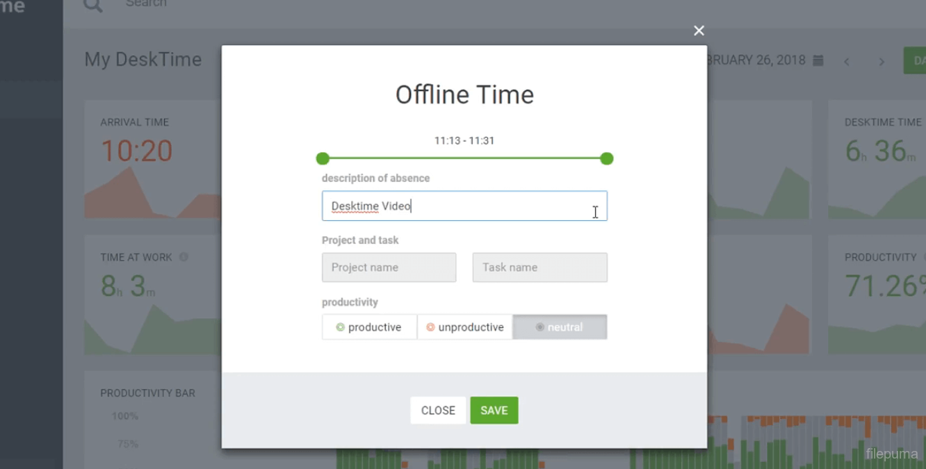Screen dimensions: 926x469
Task: Go to previous day with left chevron
Action: point(847,62)
